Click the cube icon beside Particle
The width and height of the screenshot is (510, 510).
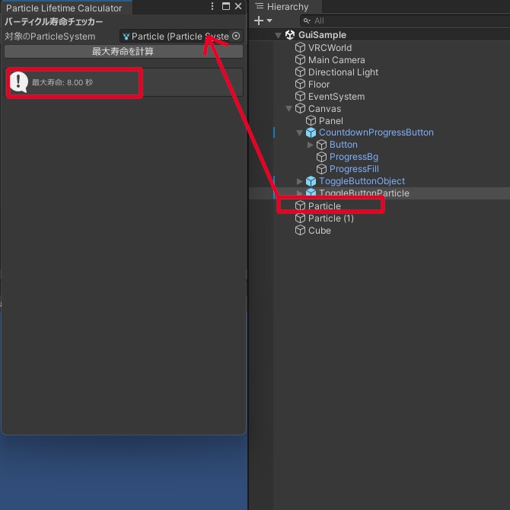pos(300,206)
